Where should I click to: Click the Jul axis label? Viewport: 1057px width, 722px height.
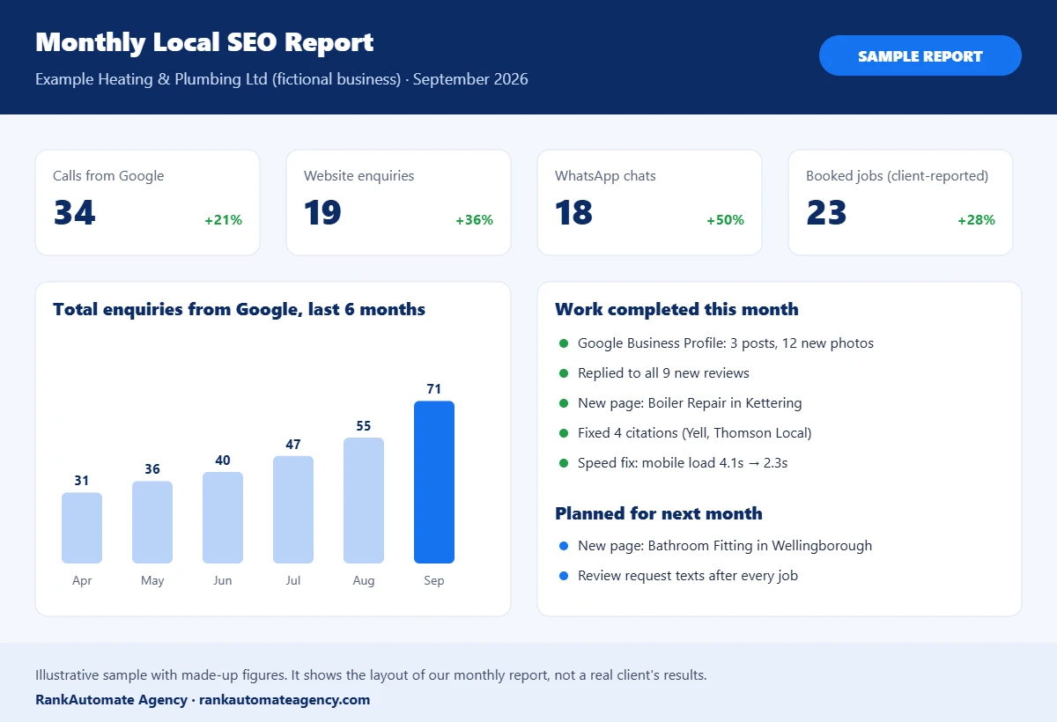[293, 581]
